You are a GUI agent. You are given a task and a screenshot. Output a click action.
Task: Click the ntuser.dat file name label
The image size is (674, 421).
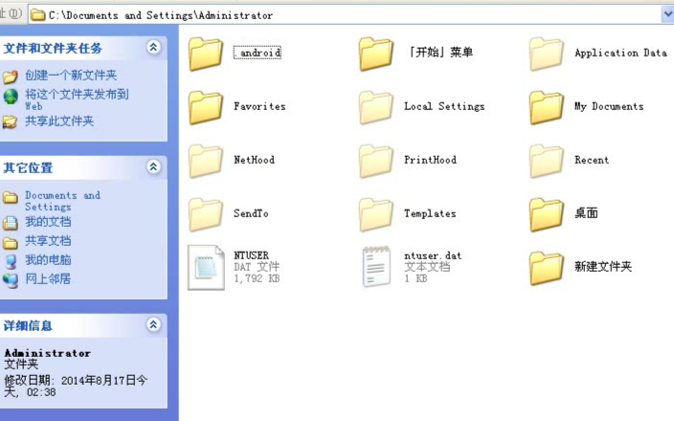(433, 255)
